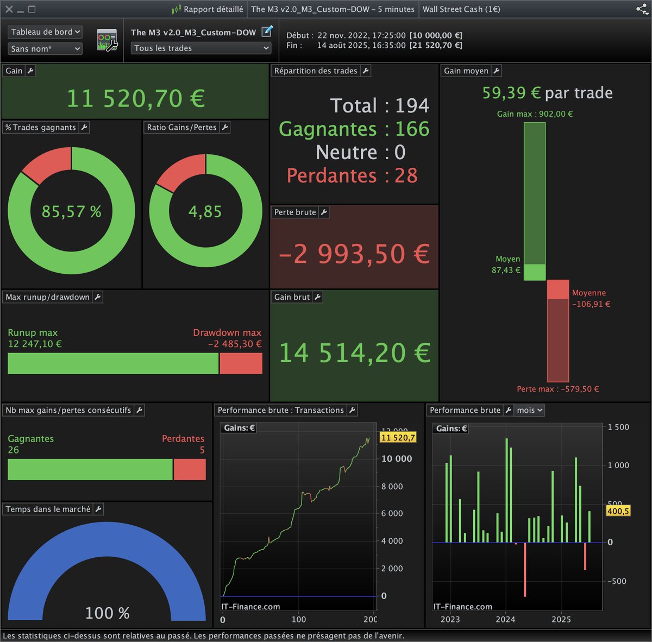
Task: Click the Moyenne -106,91 € label
Action: click(x=591, y=298)
